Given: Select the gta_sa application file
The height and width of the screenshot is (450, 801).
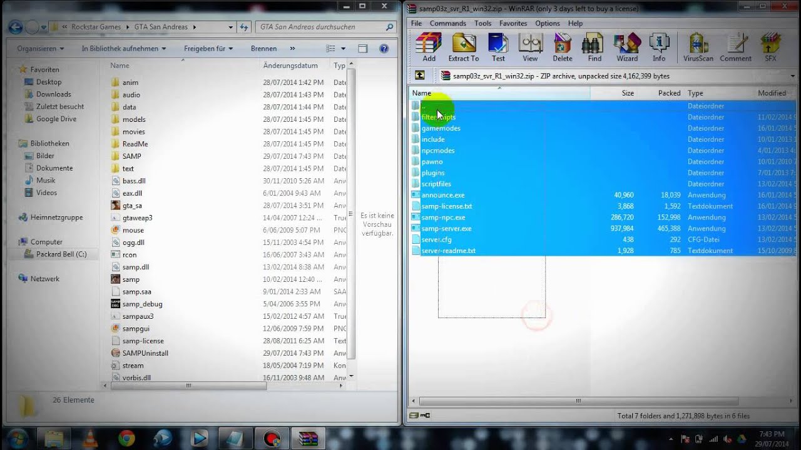Looking at the screenshot, I should (x=132, y=205).
